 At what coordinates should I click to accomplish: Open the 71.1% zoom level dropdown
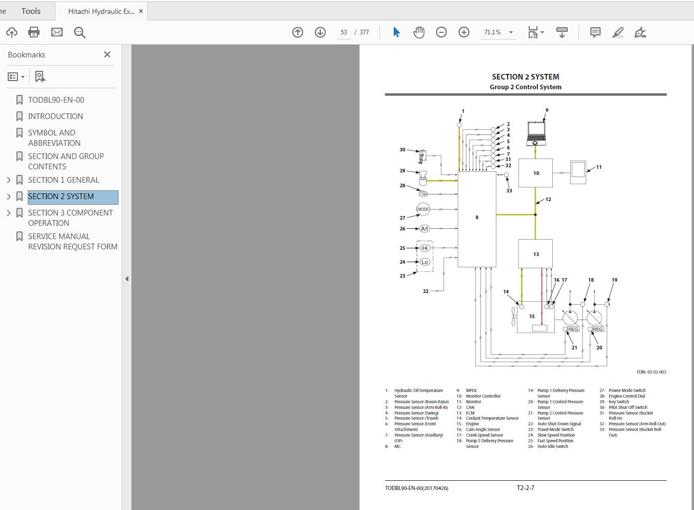[x=511, y=32]
